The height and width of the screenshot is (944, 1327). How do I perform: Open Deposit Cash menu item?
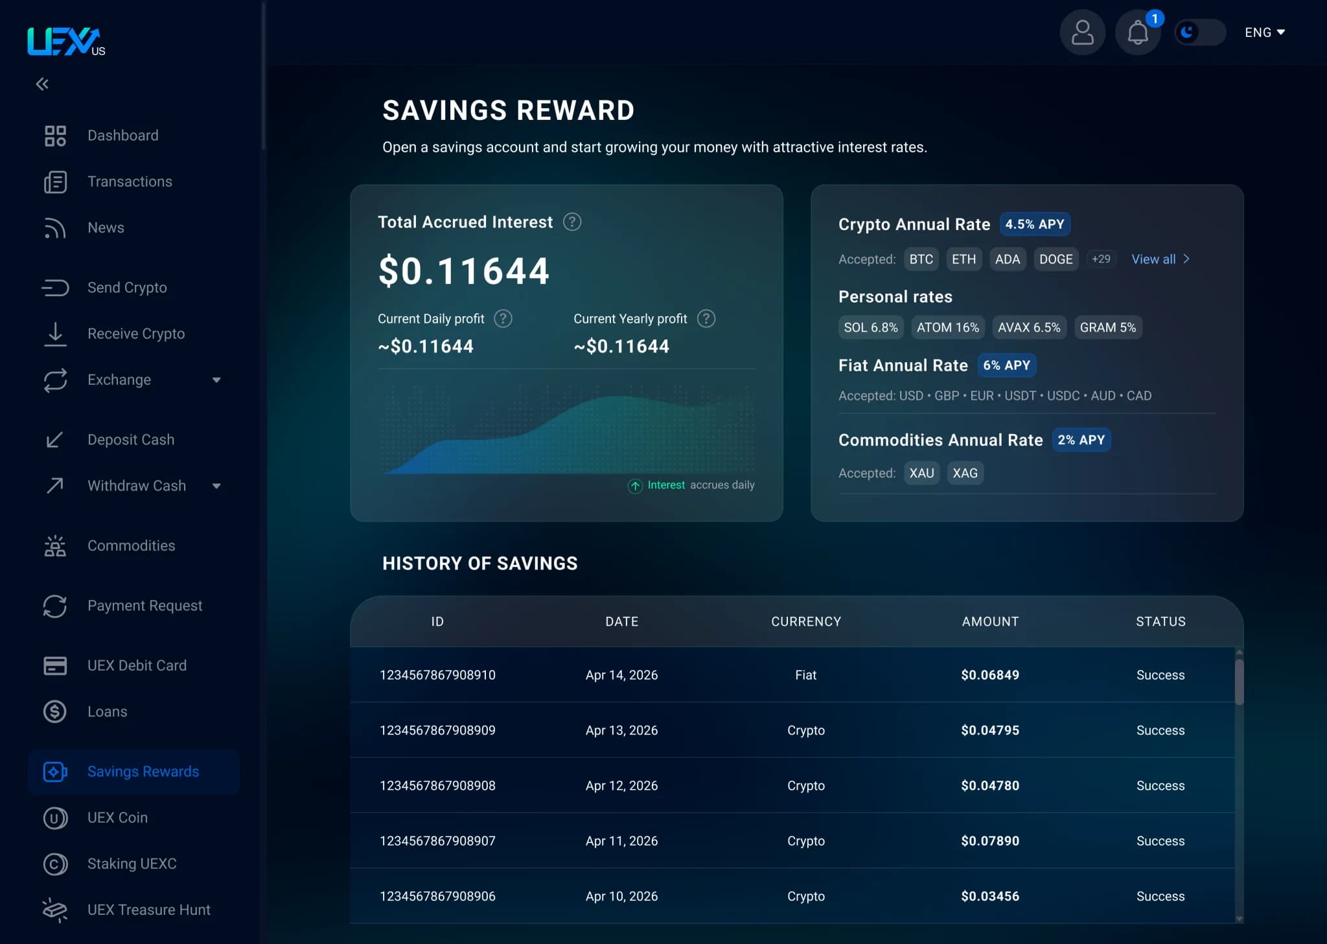point(131,440)
